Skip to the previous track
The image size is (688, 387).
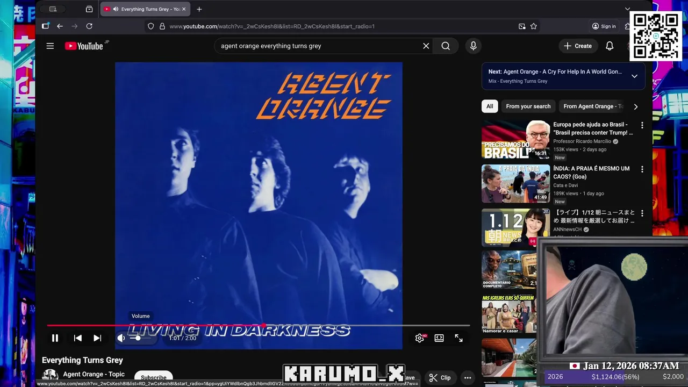[x=78, y=338]
